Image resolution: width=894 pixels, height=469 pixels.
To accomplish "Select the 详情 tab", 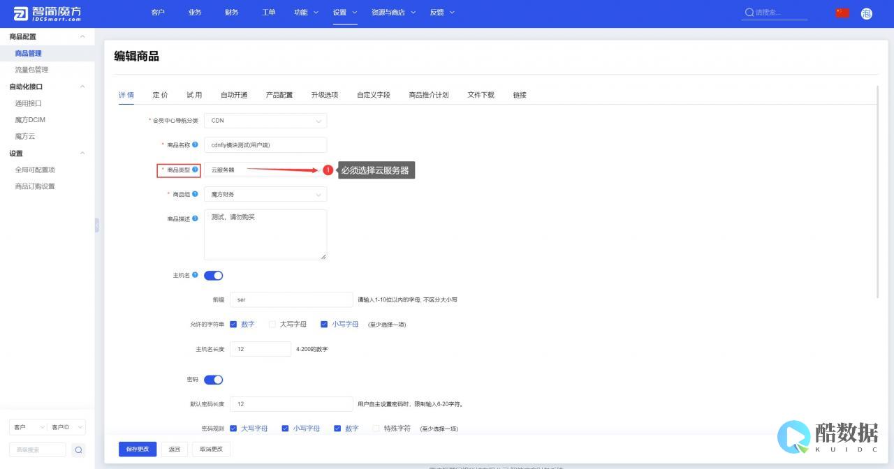I will tap(126, 95).
